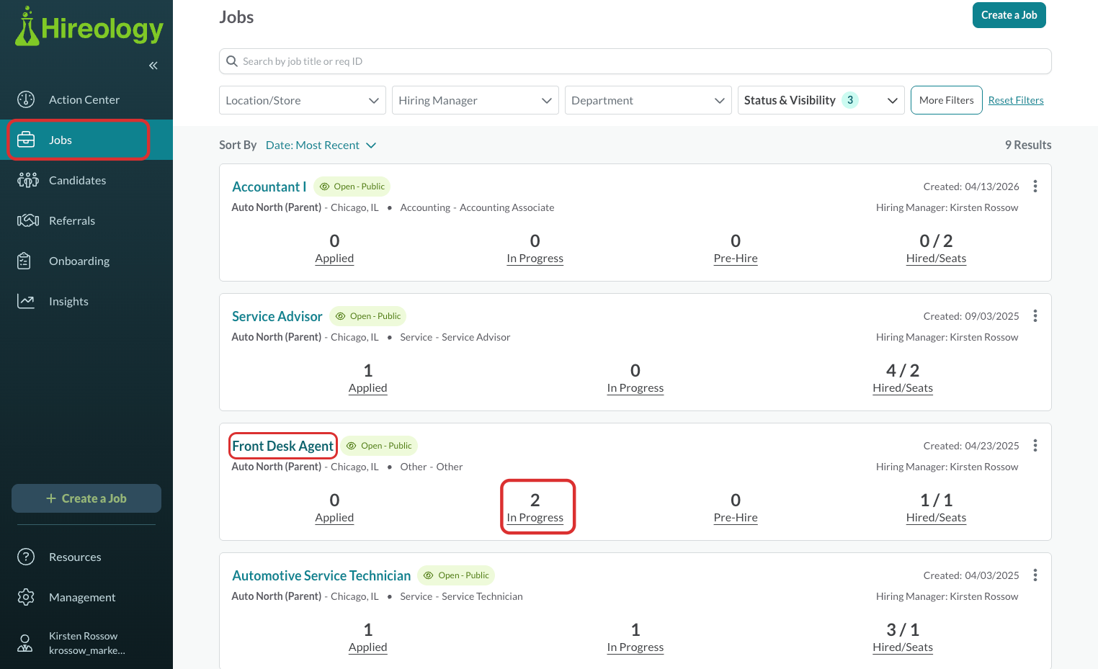This screenshot has height=669, width=1098.
Task: Click the Kirsten Rossow user profile icon
Action: coord(25,643)
